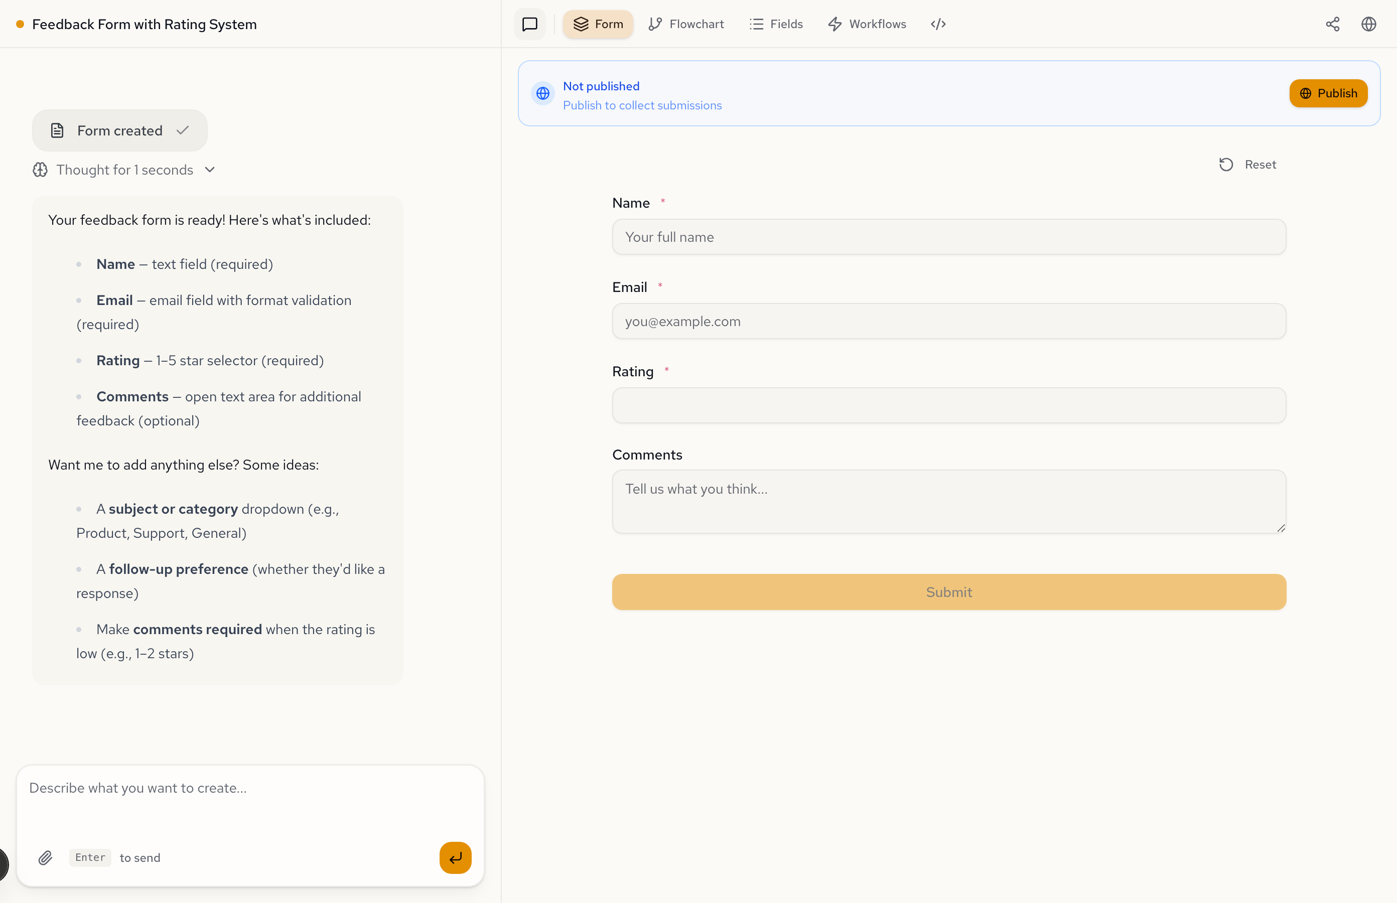Click the Publish button

pyautogui.click(x=1328, y=93)
